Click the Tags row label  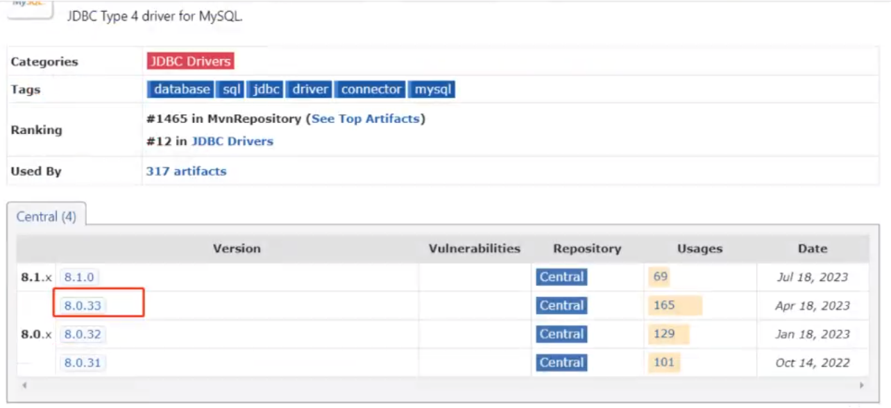(26, 90)
